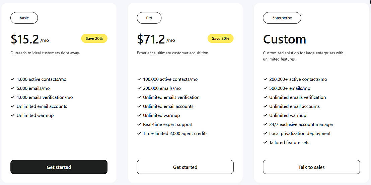Screen dimensions: 371x185
Task: Click the checkmark beside 1,000 active contacts/mo
Action: click(x=13, y=79)
